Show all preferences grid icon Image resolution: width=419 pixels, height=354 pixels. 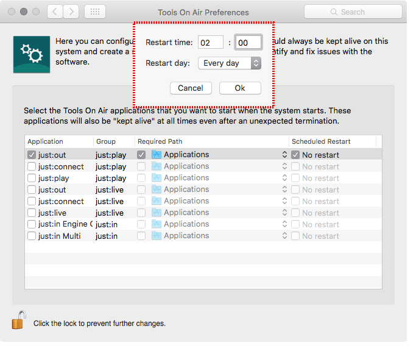[95, 12]
